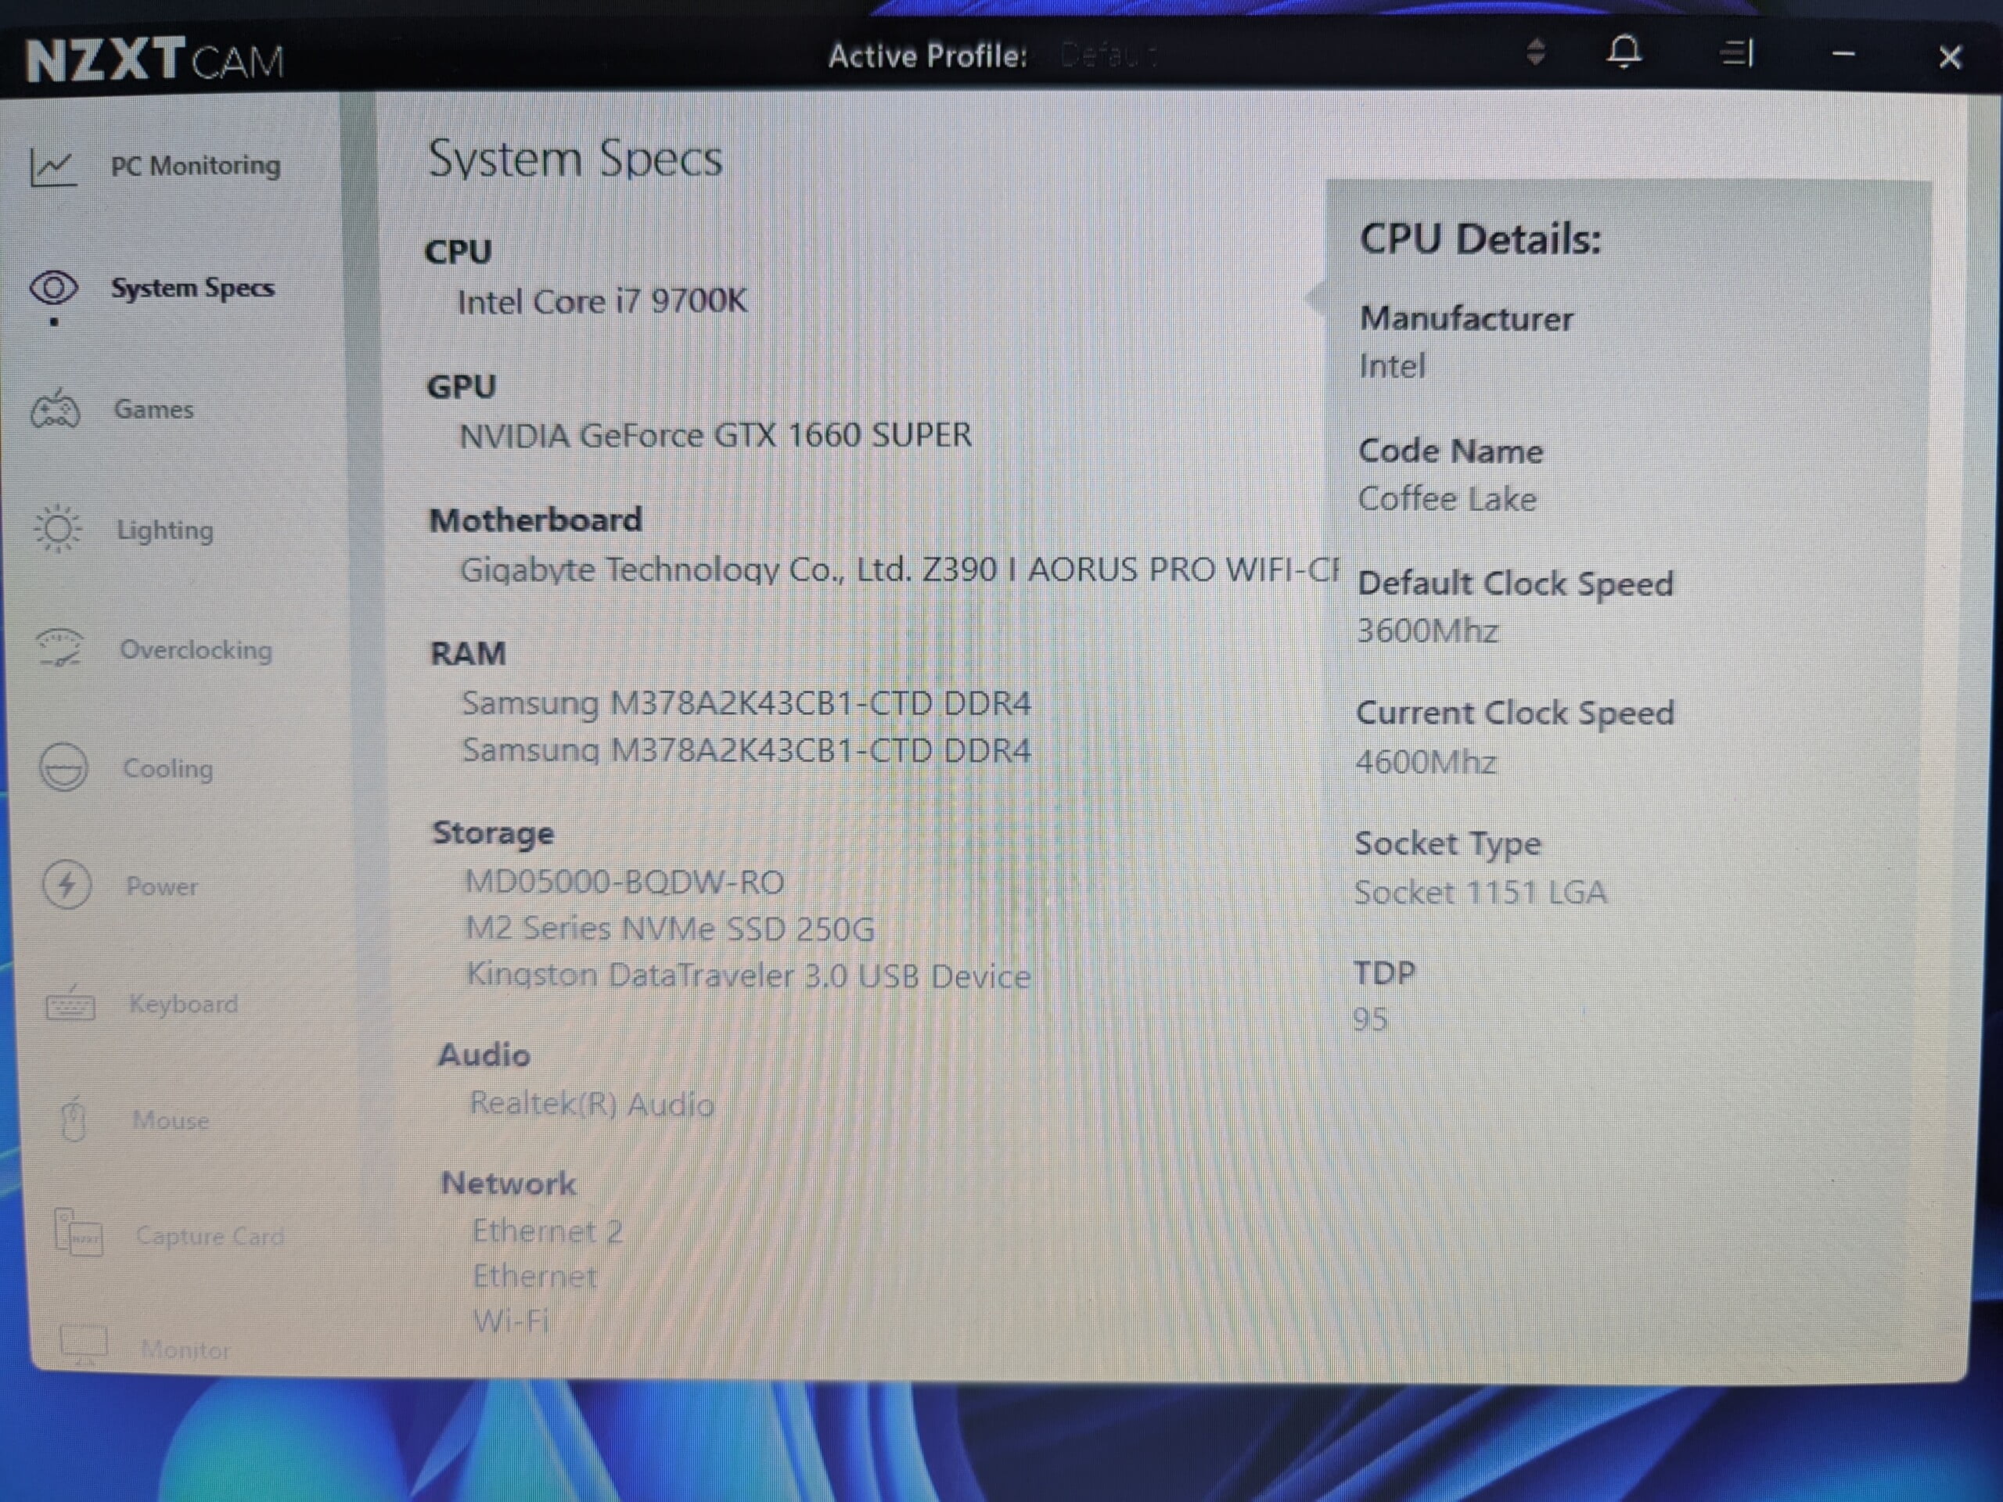Click the TDP value 95

pos(1370,1019)
